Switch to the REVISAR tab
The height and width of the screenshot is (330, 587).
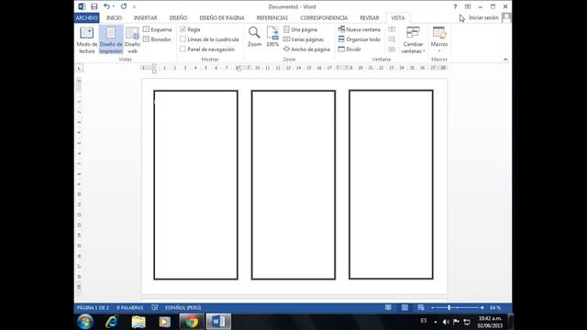370,18
